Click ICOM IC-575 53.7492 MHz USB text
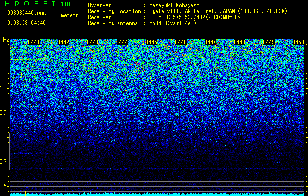This screenshot has height=196, width=308. [196, 17]
